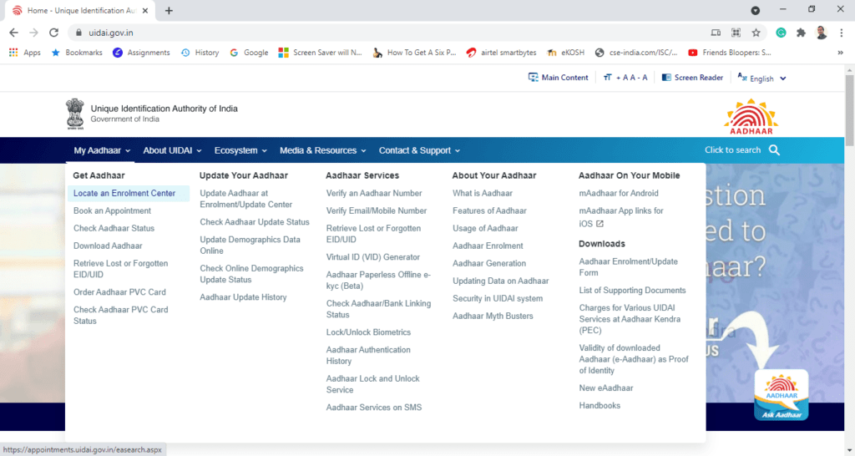This screenshot has height=456, width=855.
Task: Open Chrome extensions puzzle icon
Action: 802,33
